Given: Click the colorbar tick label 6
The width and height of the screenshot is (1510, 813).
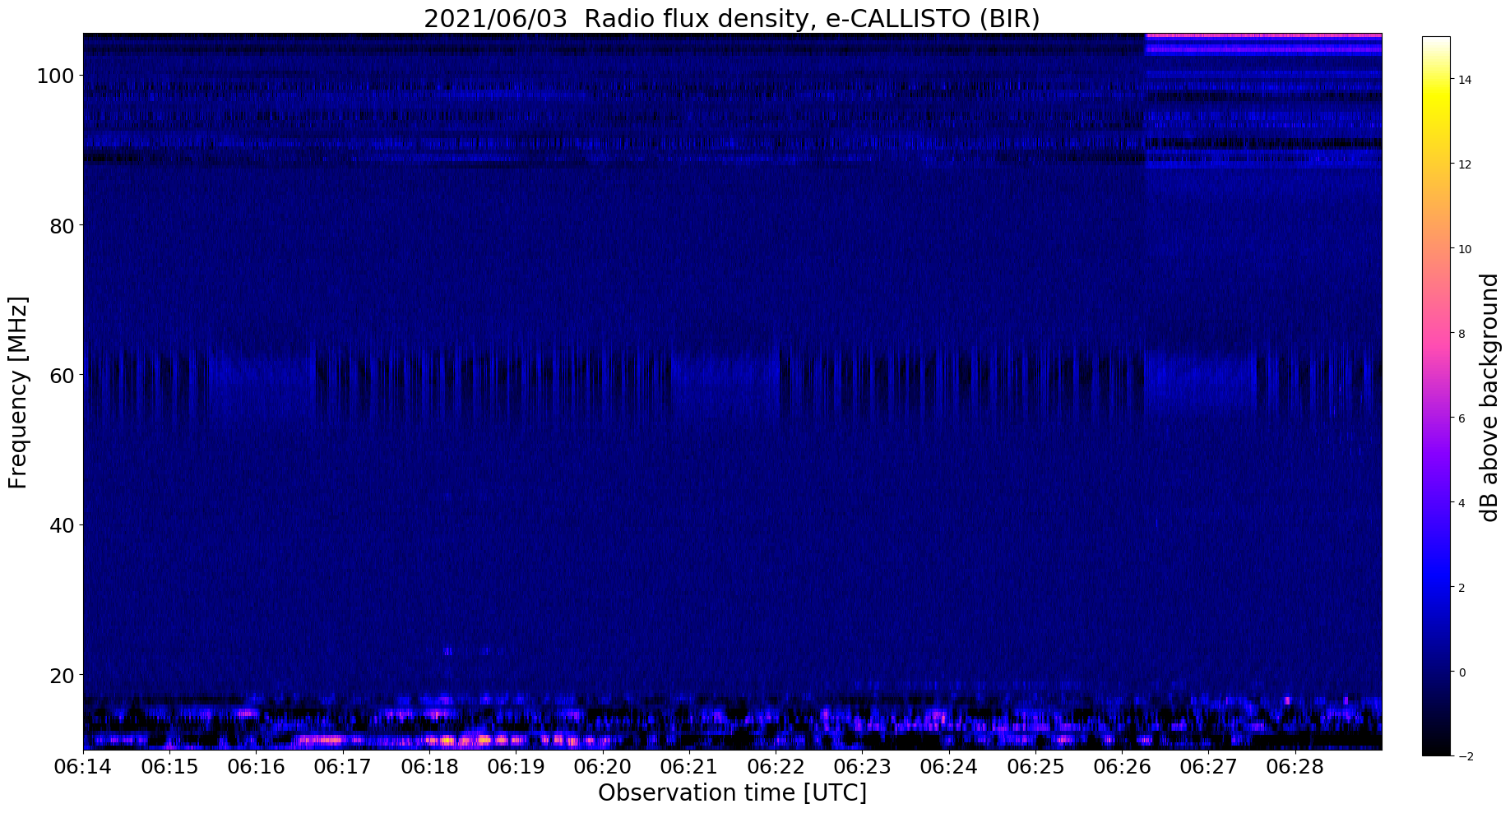Looking at the screenshot, I should [1461, 418].
